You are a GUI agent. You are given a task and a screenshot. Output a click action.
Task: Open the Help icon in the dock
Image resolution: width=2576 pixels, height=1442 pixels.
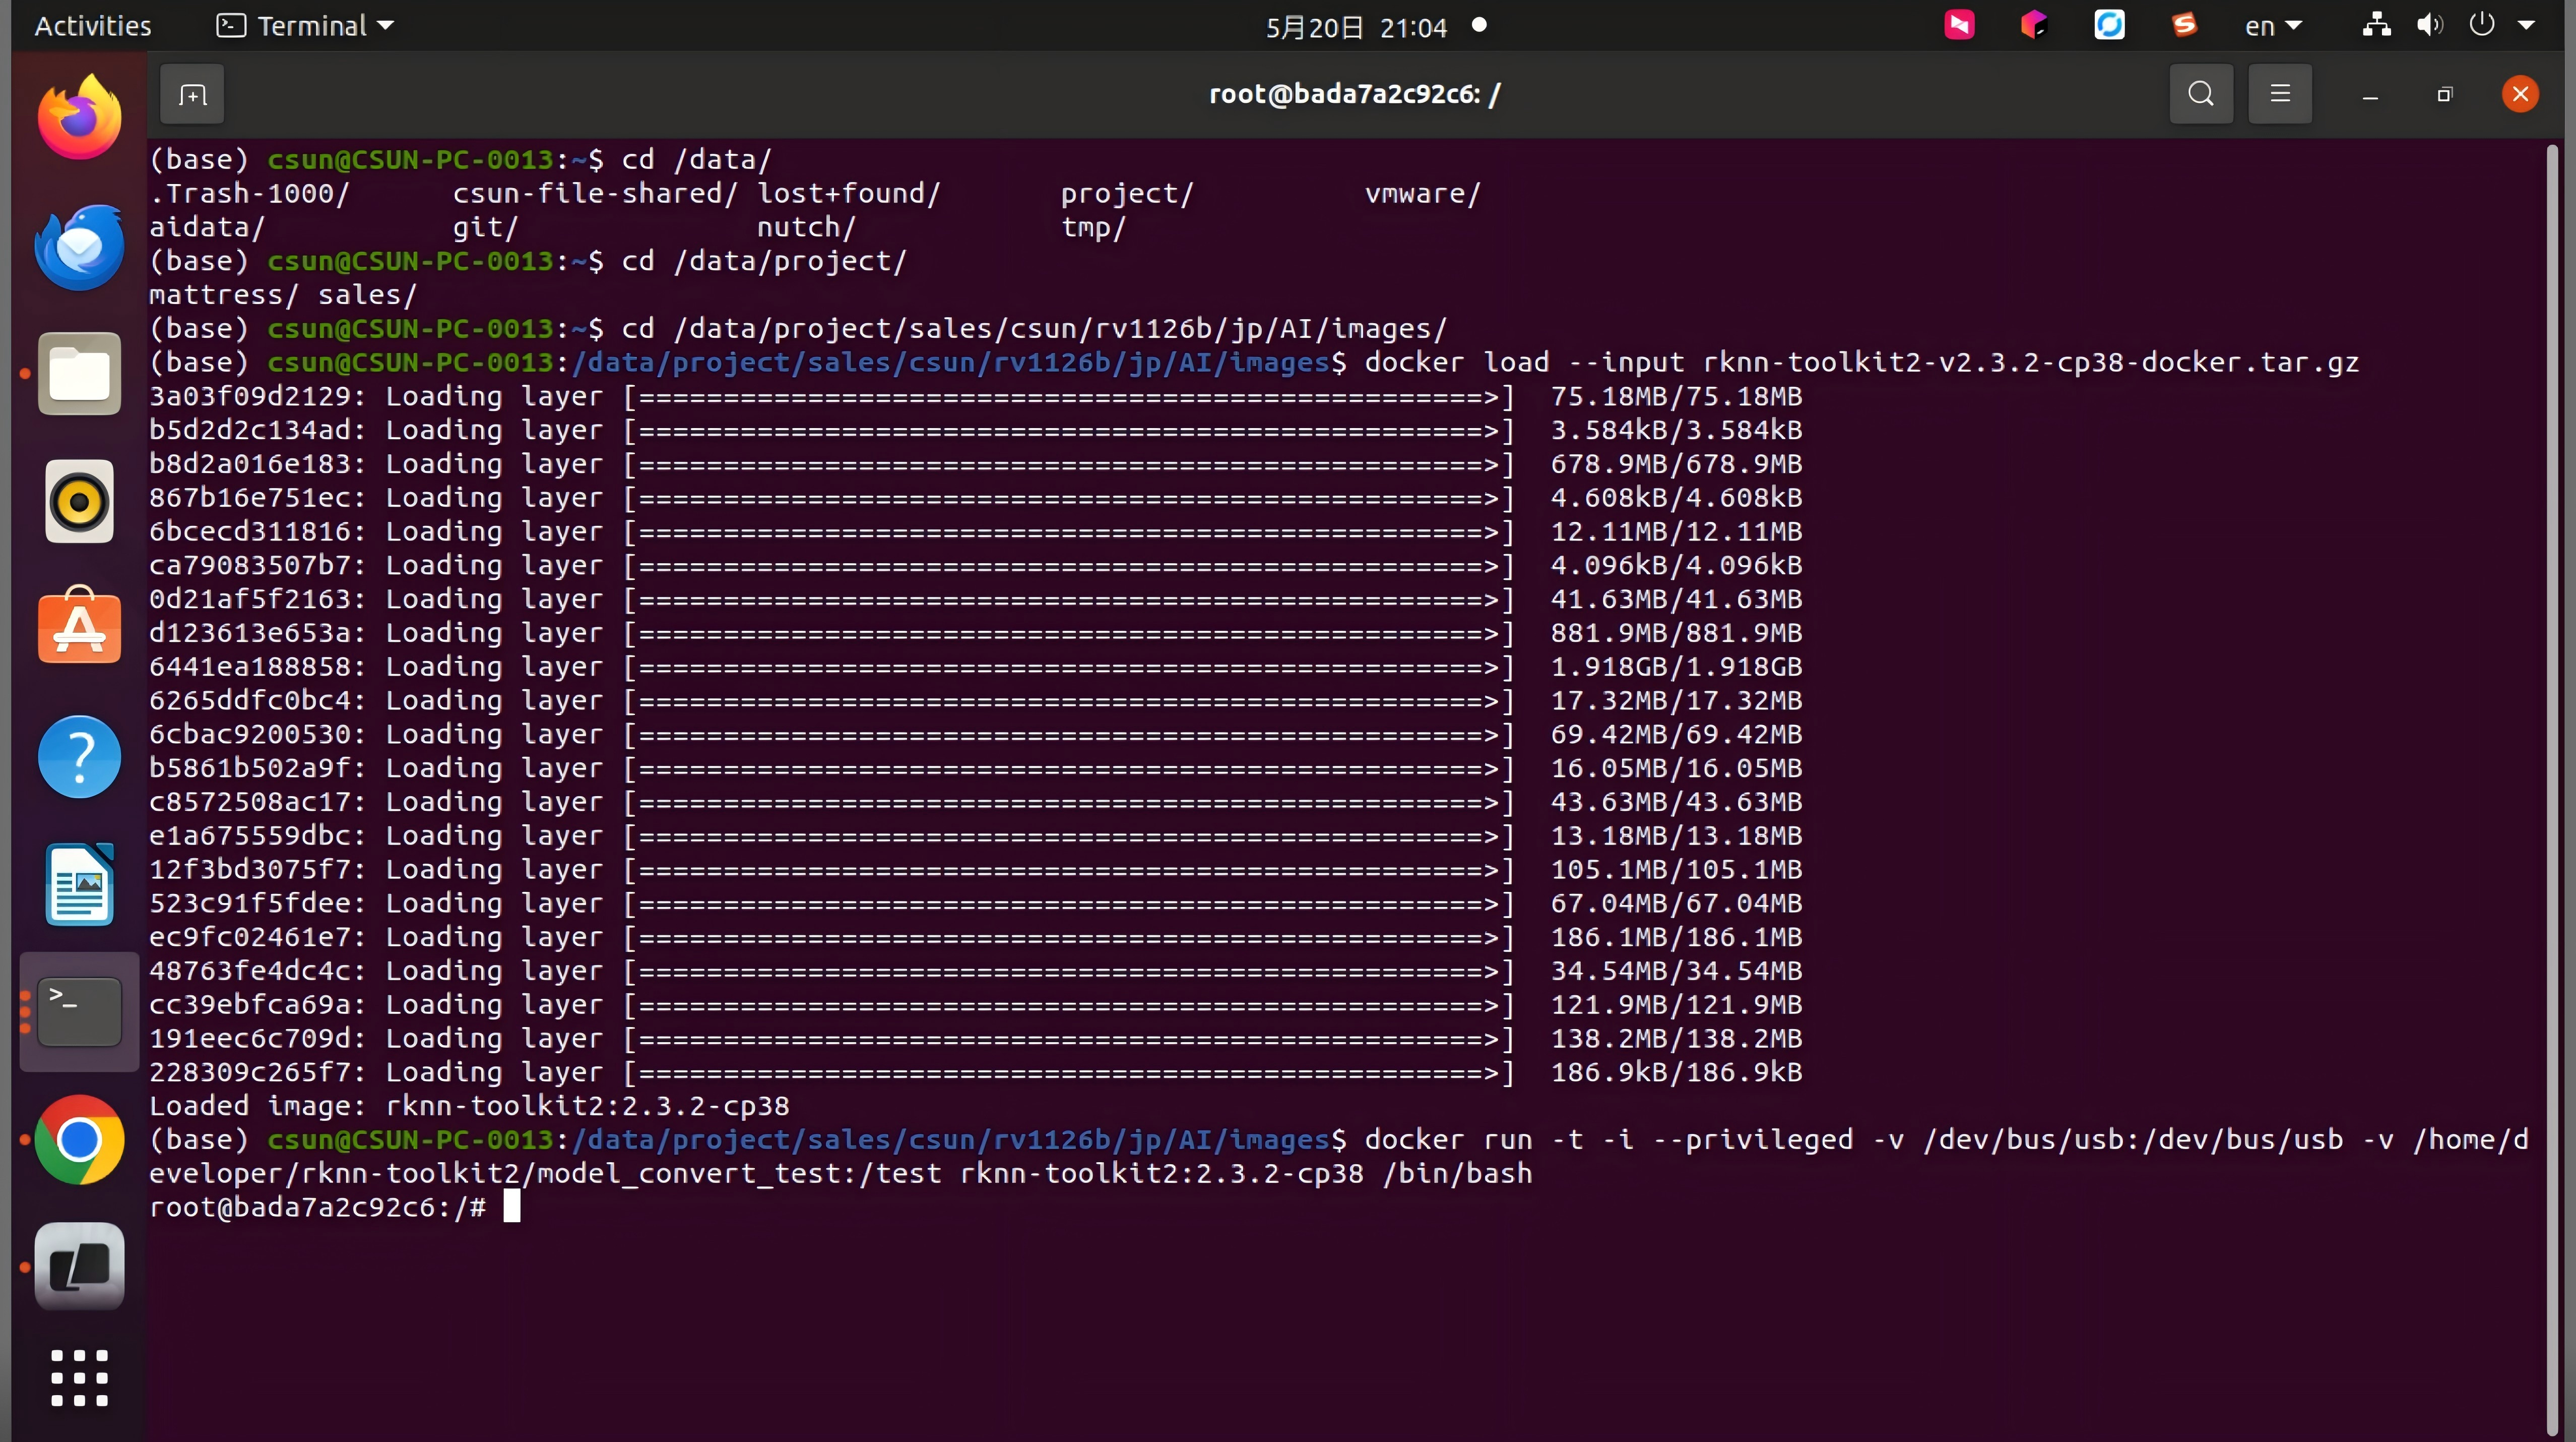tap(80, 756)
